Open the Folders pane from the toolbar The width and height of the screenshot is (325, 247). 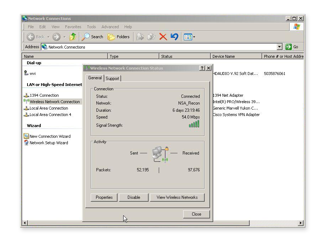118,36
